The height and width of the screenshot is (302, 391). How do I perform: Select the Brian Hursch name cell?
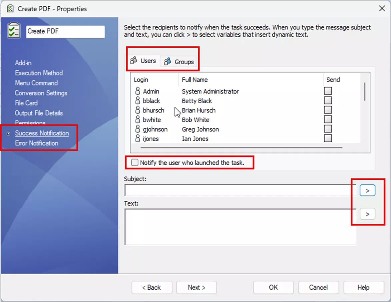coord(199,110)
